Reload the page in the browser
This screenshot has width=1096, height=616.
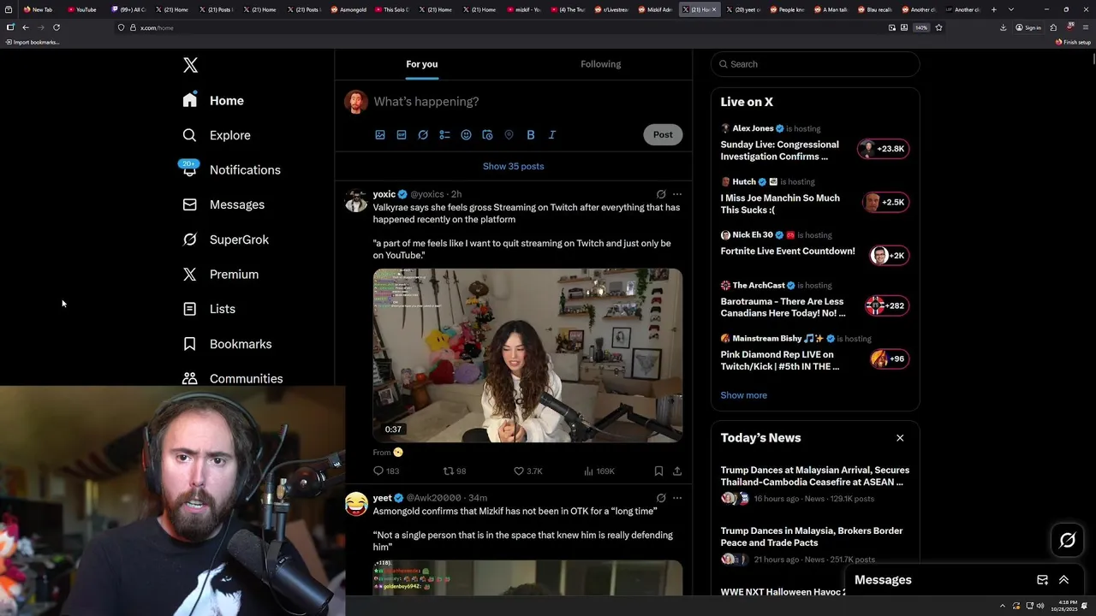pos(57,27)
